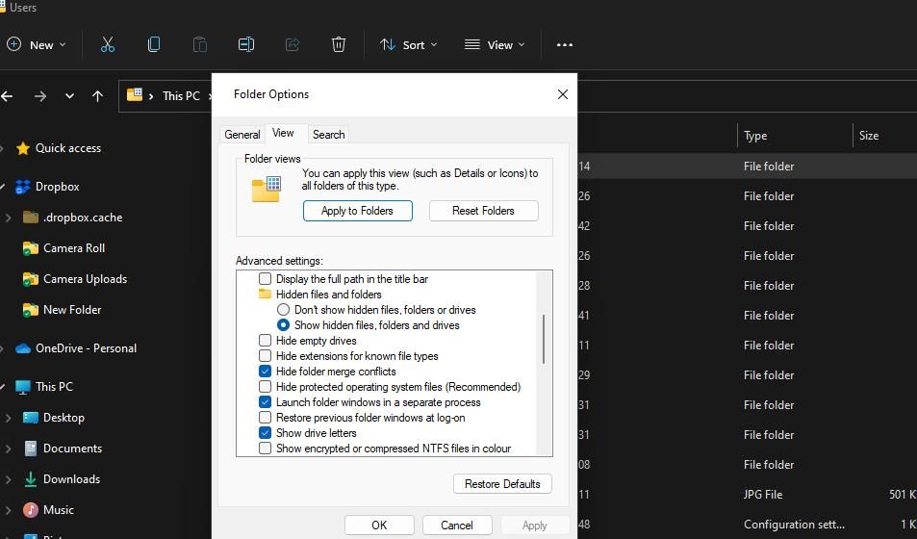Switch to the Search tab
The width and height of the screenshot is (917, 539).
point(328,135)
